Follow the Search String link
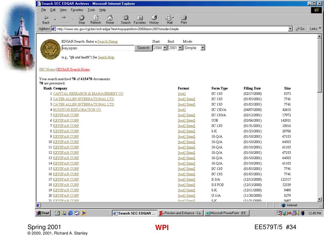The image size is (324, 243). pyautogui.click(x=108, y=41)
